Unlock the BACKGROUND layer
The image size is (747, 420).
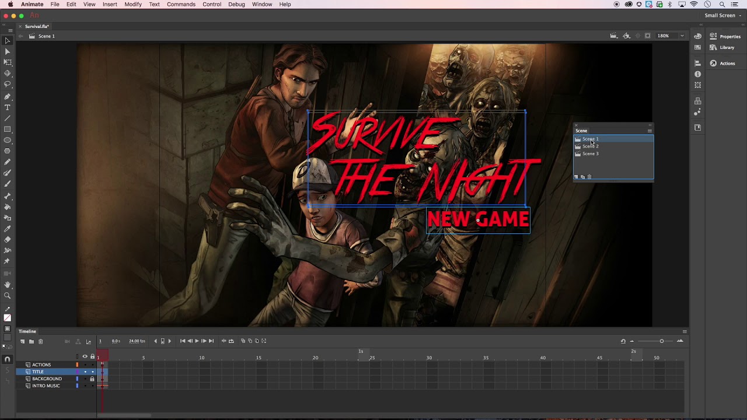[x=92, y=379]
